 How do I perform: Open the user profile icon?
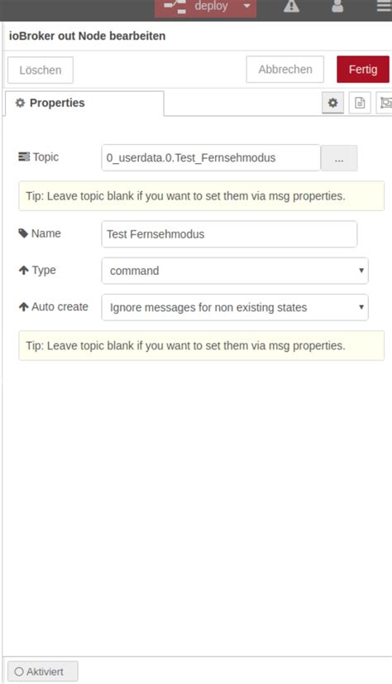point(337,6)
